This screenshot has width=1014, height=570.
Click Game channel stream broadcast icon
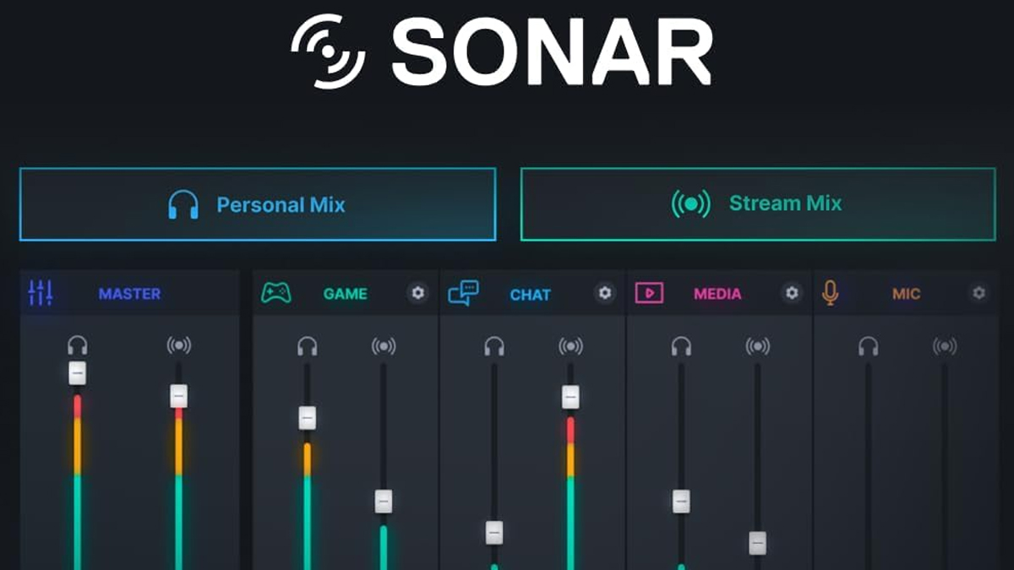pyautogui.click(x=384, y=346)
